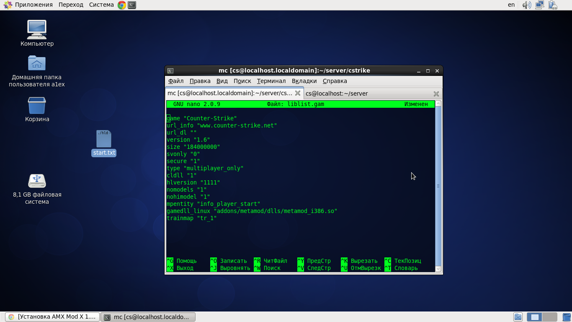The image size is (572, 322).
Task: Open the Переход menu
Action: point(71,5)
